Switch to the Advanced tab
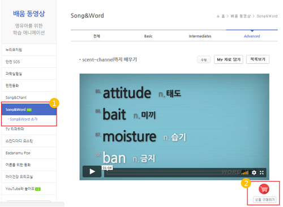The height and width of the screenshot is (207, 283). [252, 36]
